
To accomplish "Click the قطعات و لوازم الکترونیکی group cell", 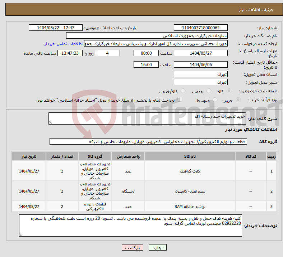I will [x=95, y=207].
